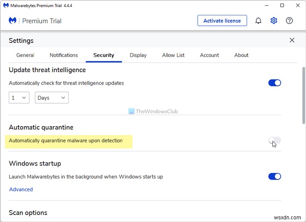Click the Scan options heading
The image size is (306, 222).
pos(28,213)
